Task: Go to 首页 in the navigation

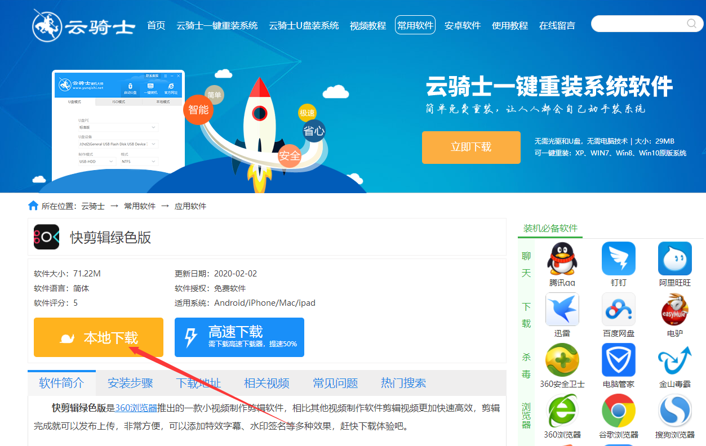Action: click(156, 25)
